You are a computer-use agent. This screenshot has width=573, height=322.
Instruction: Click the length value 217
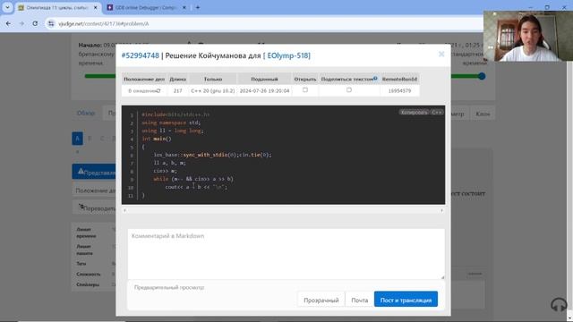177,90
